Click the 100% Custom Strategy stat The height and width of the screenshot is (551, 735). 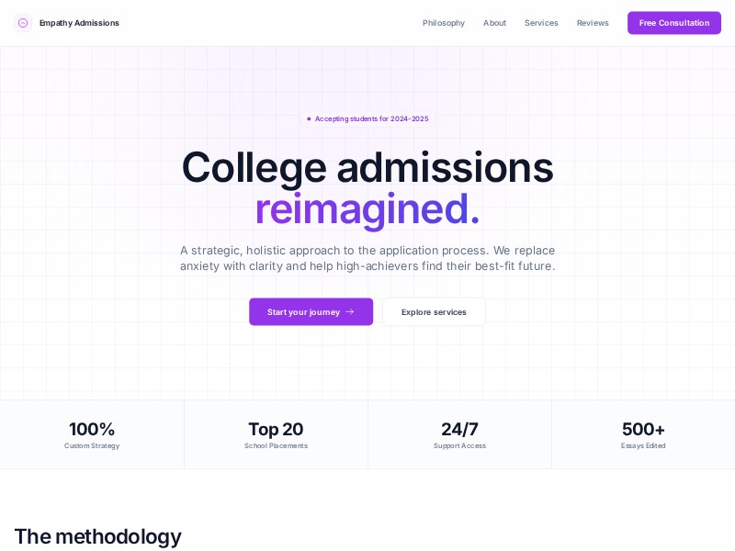92,433
